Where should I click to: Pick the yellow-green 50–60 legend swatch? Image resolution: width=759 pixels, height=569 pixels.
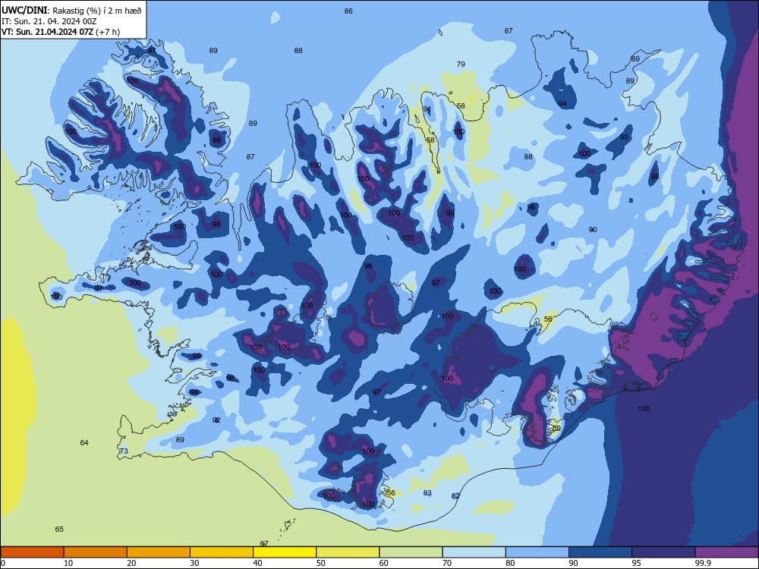(x=348, y=552)
